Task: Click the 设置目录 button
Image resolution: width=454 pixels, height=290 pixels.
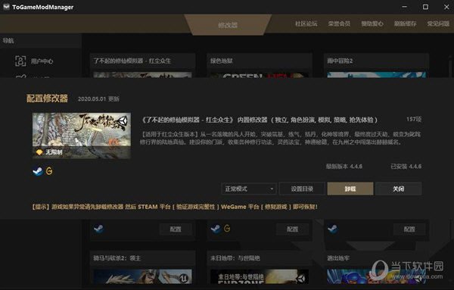Action: (x=302, y=189)
